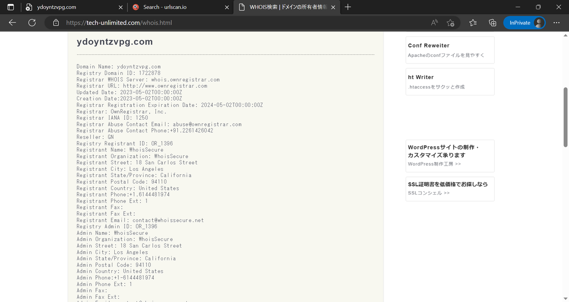
Task: Open the tab actions menu icon
Action: coord(11,7)
